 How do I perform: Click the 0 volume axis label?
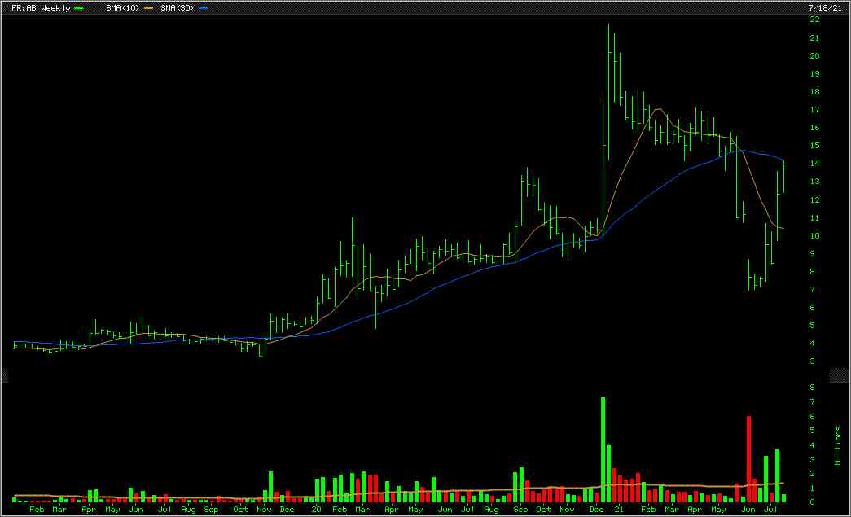click(x=813, y=502)
